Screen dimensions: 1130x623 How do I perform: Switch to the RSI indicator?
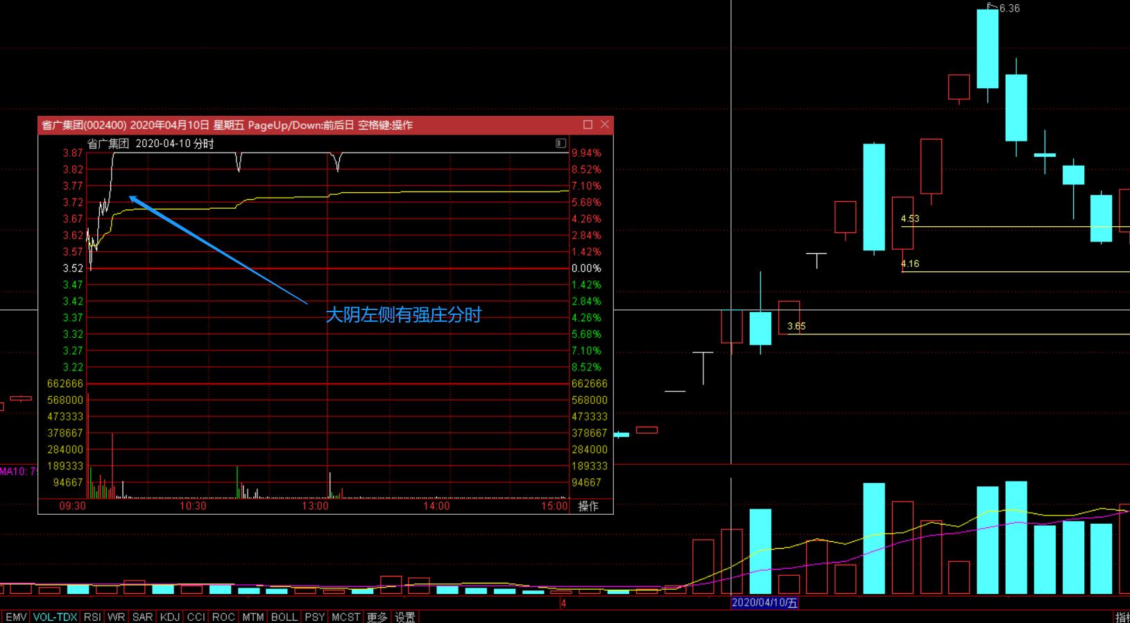[92, 617]
